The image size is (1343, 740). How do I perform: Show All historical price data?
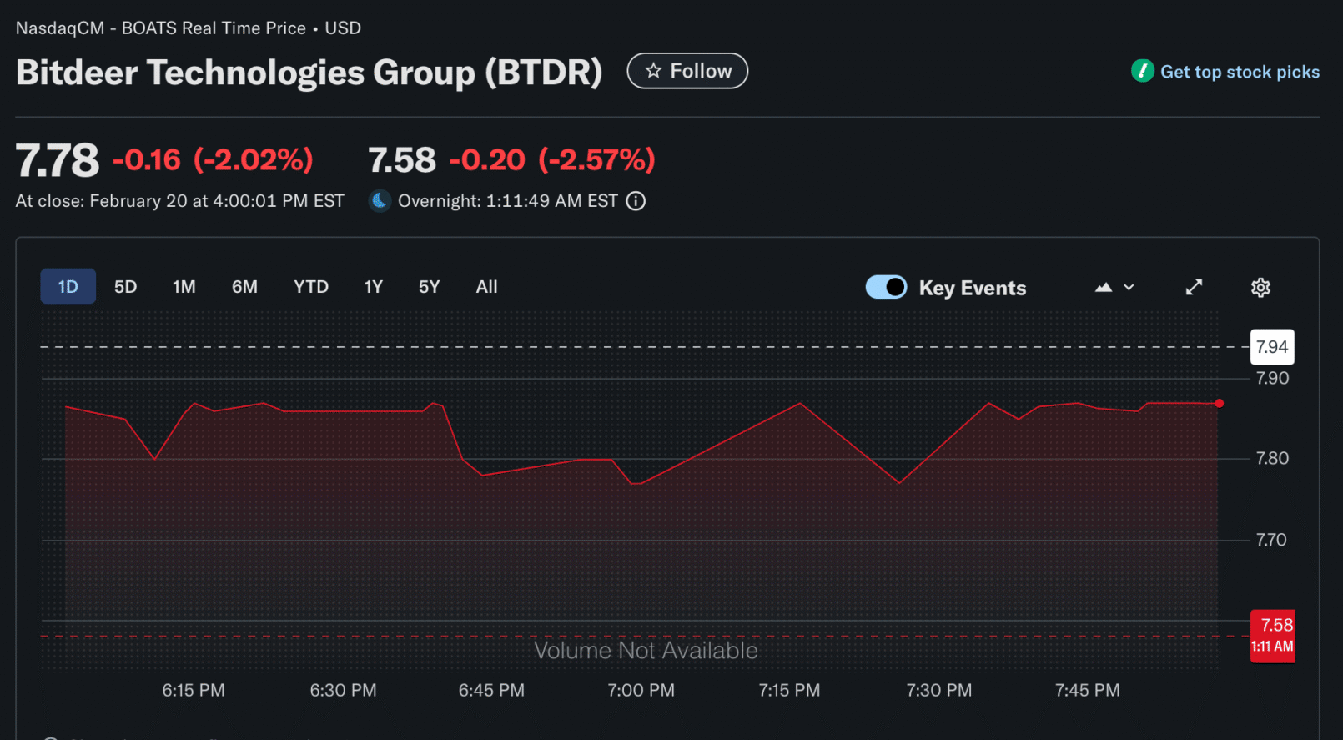(x=486, y=287)
